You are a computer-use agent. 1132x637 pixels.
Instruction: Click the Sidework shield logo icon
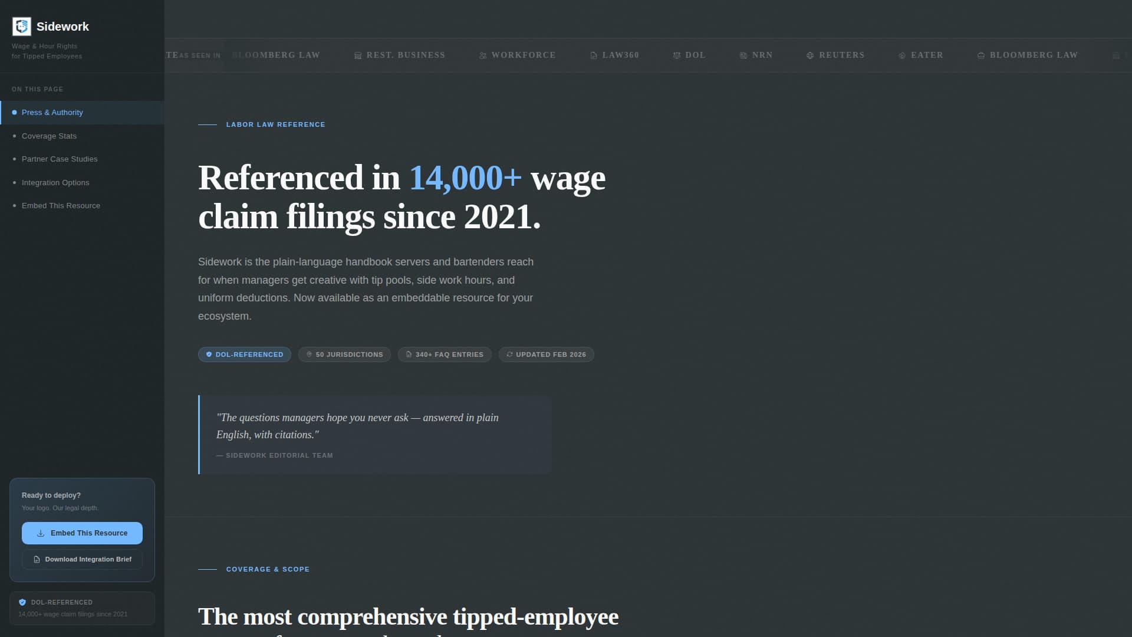pyautogui.click(x=22, y=27)
